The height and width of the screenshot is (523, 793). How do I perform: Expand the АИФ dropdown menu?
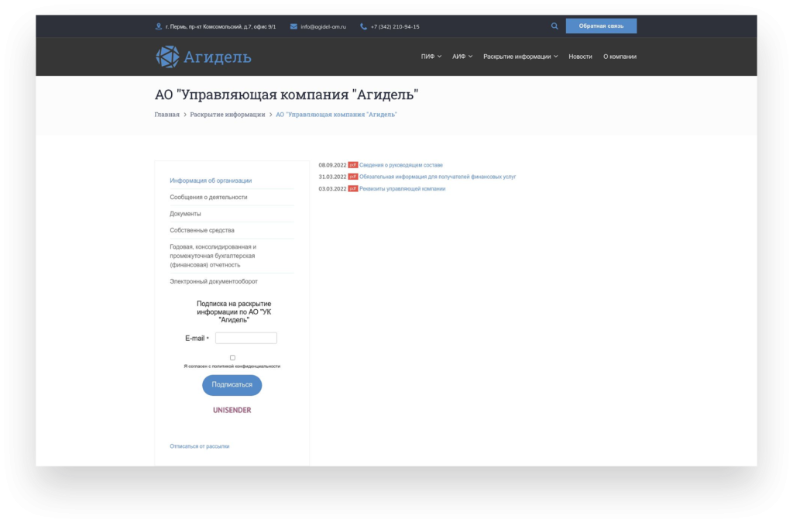click(x=460, y=56)
